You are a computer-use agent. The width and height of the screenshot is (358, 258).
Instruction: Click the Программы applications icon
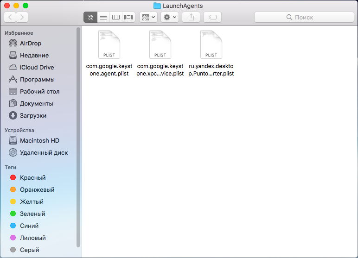coord(13,79)
